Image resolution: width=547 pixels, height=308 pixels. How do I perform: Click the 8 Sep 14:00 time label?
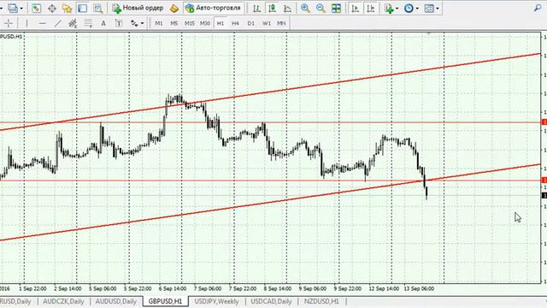(278, 289)
